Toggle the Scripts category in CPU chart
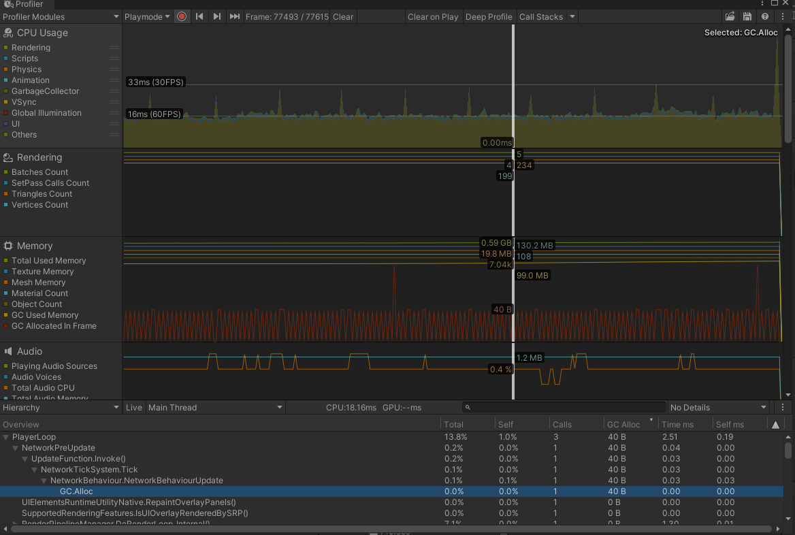This screenshot has width=795, height=535. click(x=5, y=59)
